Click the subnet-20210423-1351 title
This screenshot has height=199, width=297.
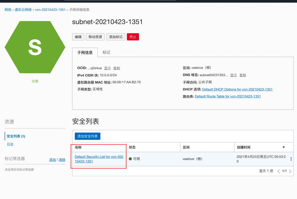pos(107,22)
